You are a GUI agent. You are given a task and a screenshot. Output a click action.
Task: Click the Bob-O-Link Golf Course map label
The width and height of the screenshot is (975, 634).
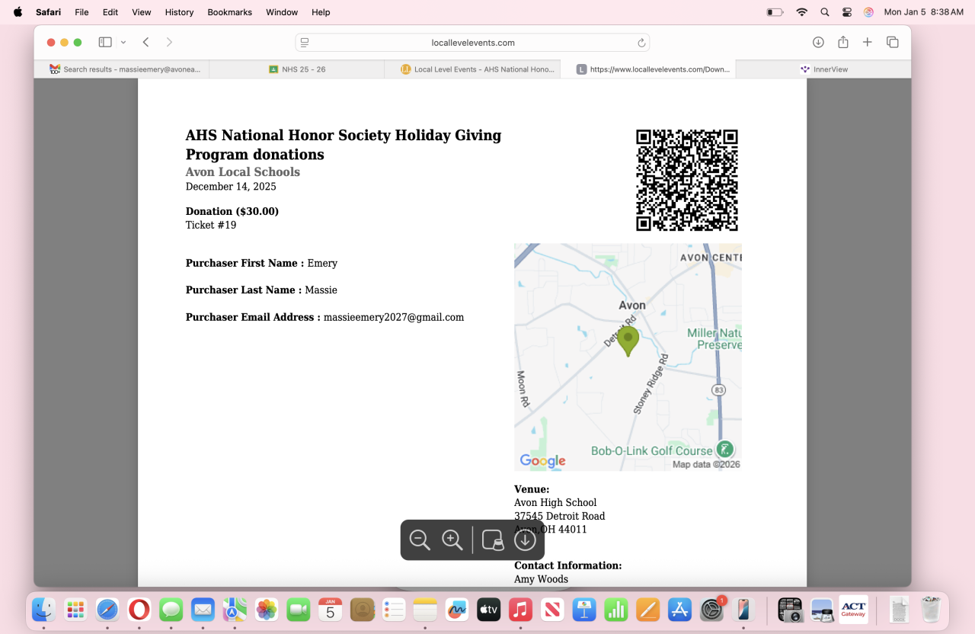[x=652, y=450]
